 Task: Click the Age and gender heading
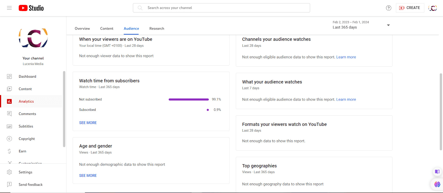pyautogui.click(x=96, y=146)
